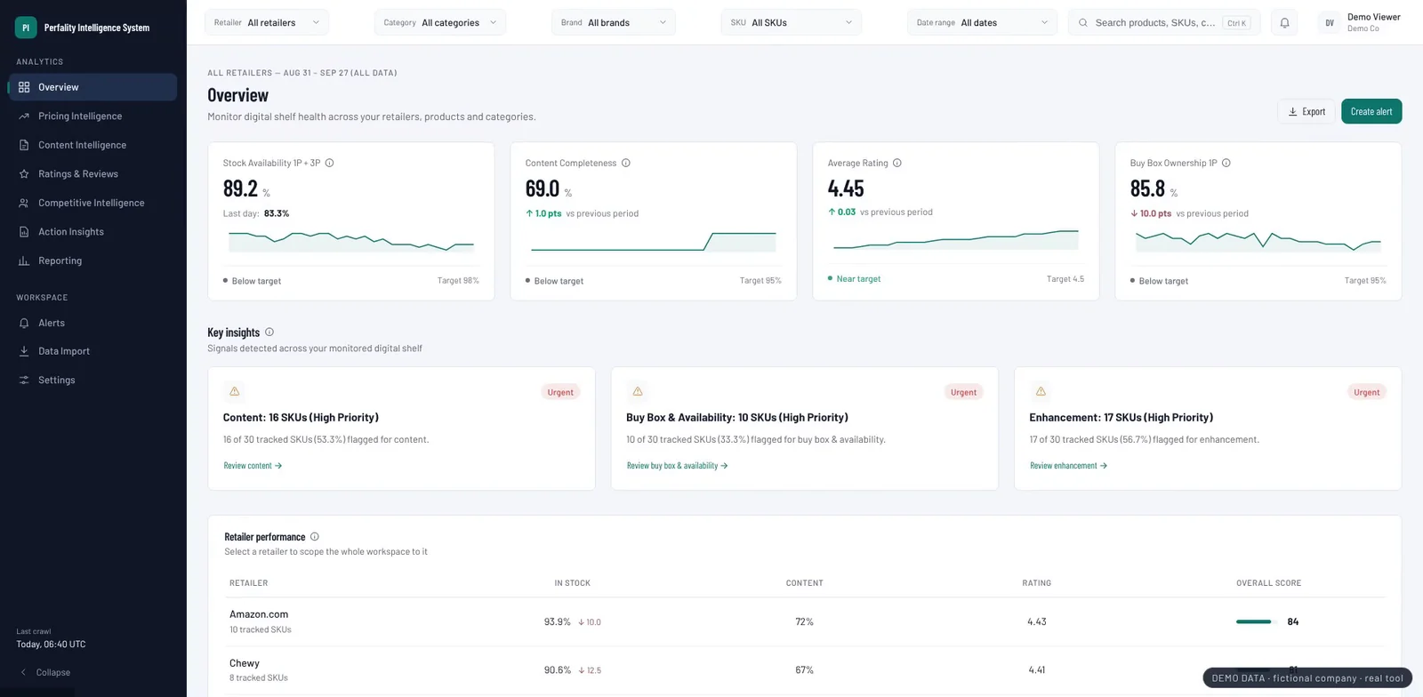Click the Ratings & Reviews star icon
The width and height of the screenshot is (1423, 697).
24,174
